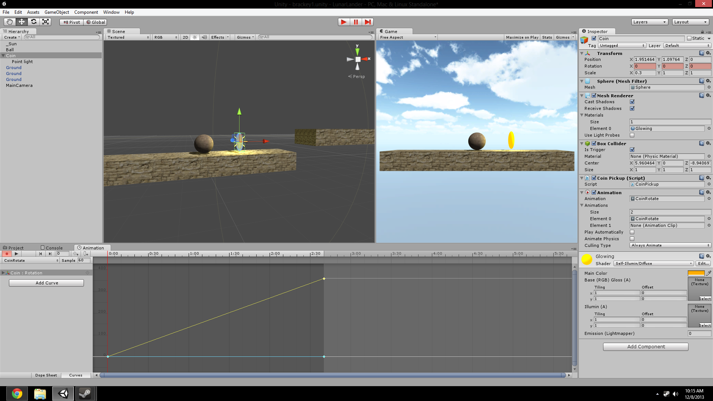Select the Rotate tool
This screenshot has width=713, height=401.
[x=33, y=22]
